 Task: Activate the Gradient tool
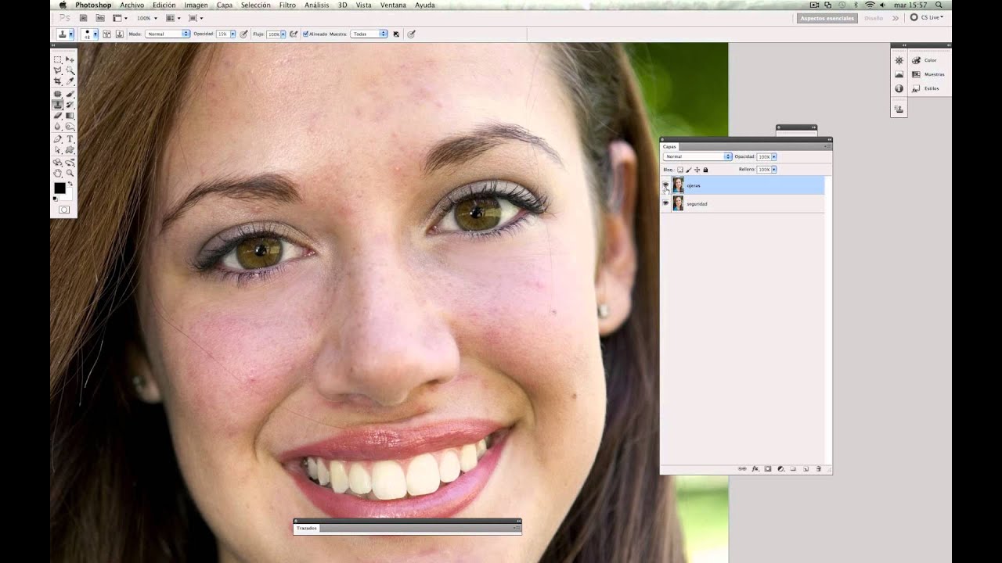click(x=70, y=116)
